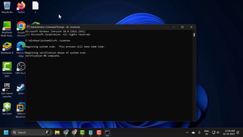Open second Chrome profile icon in taskbar

[x=74, y=132]
